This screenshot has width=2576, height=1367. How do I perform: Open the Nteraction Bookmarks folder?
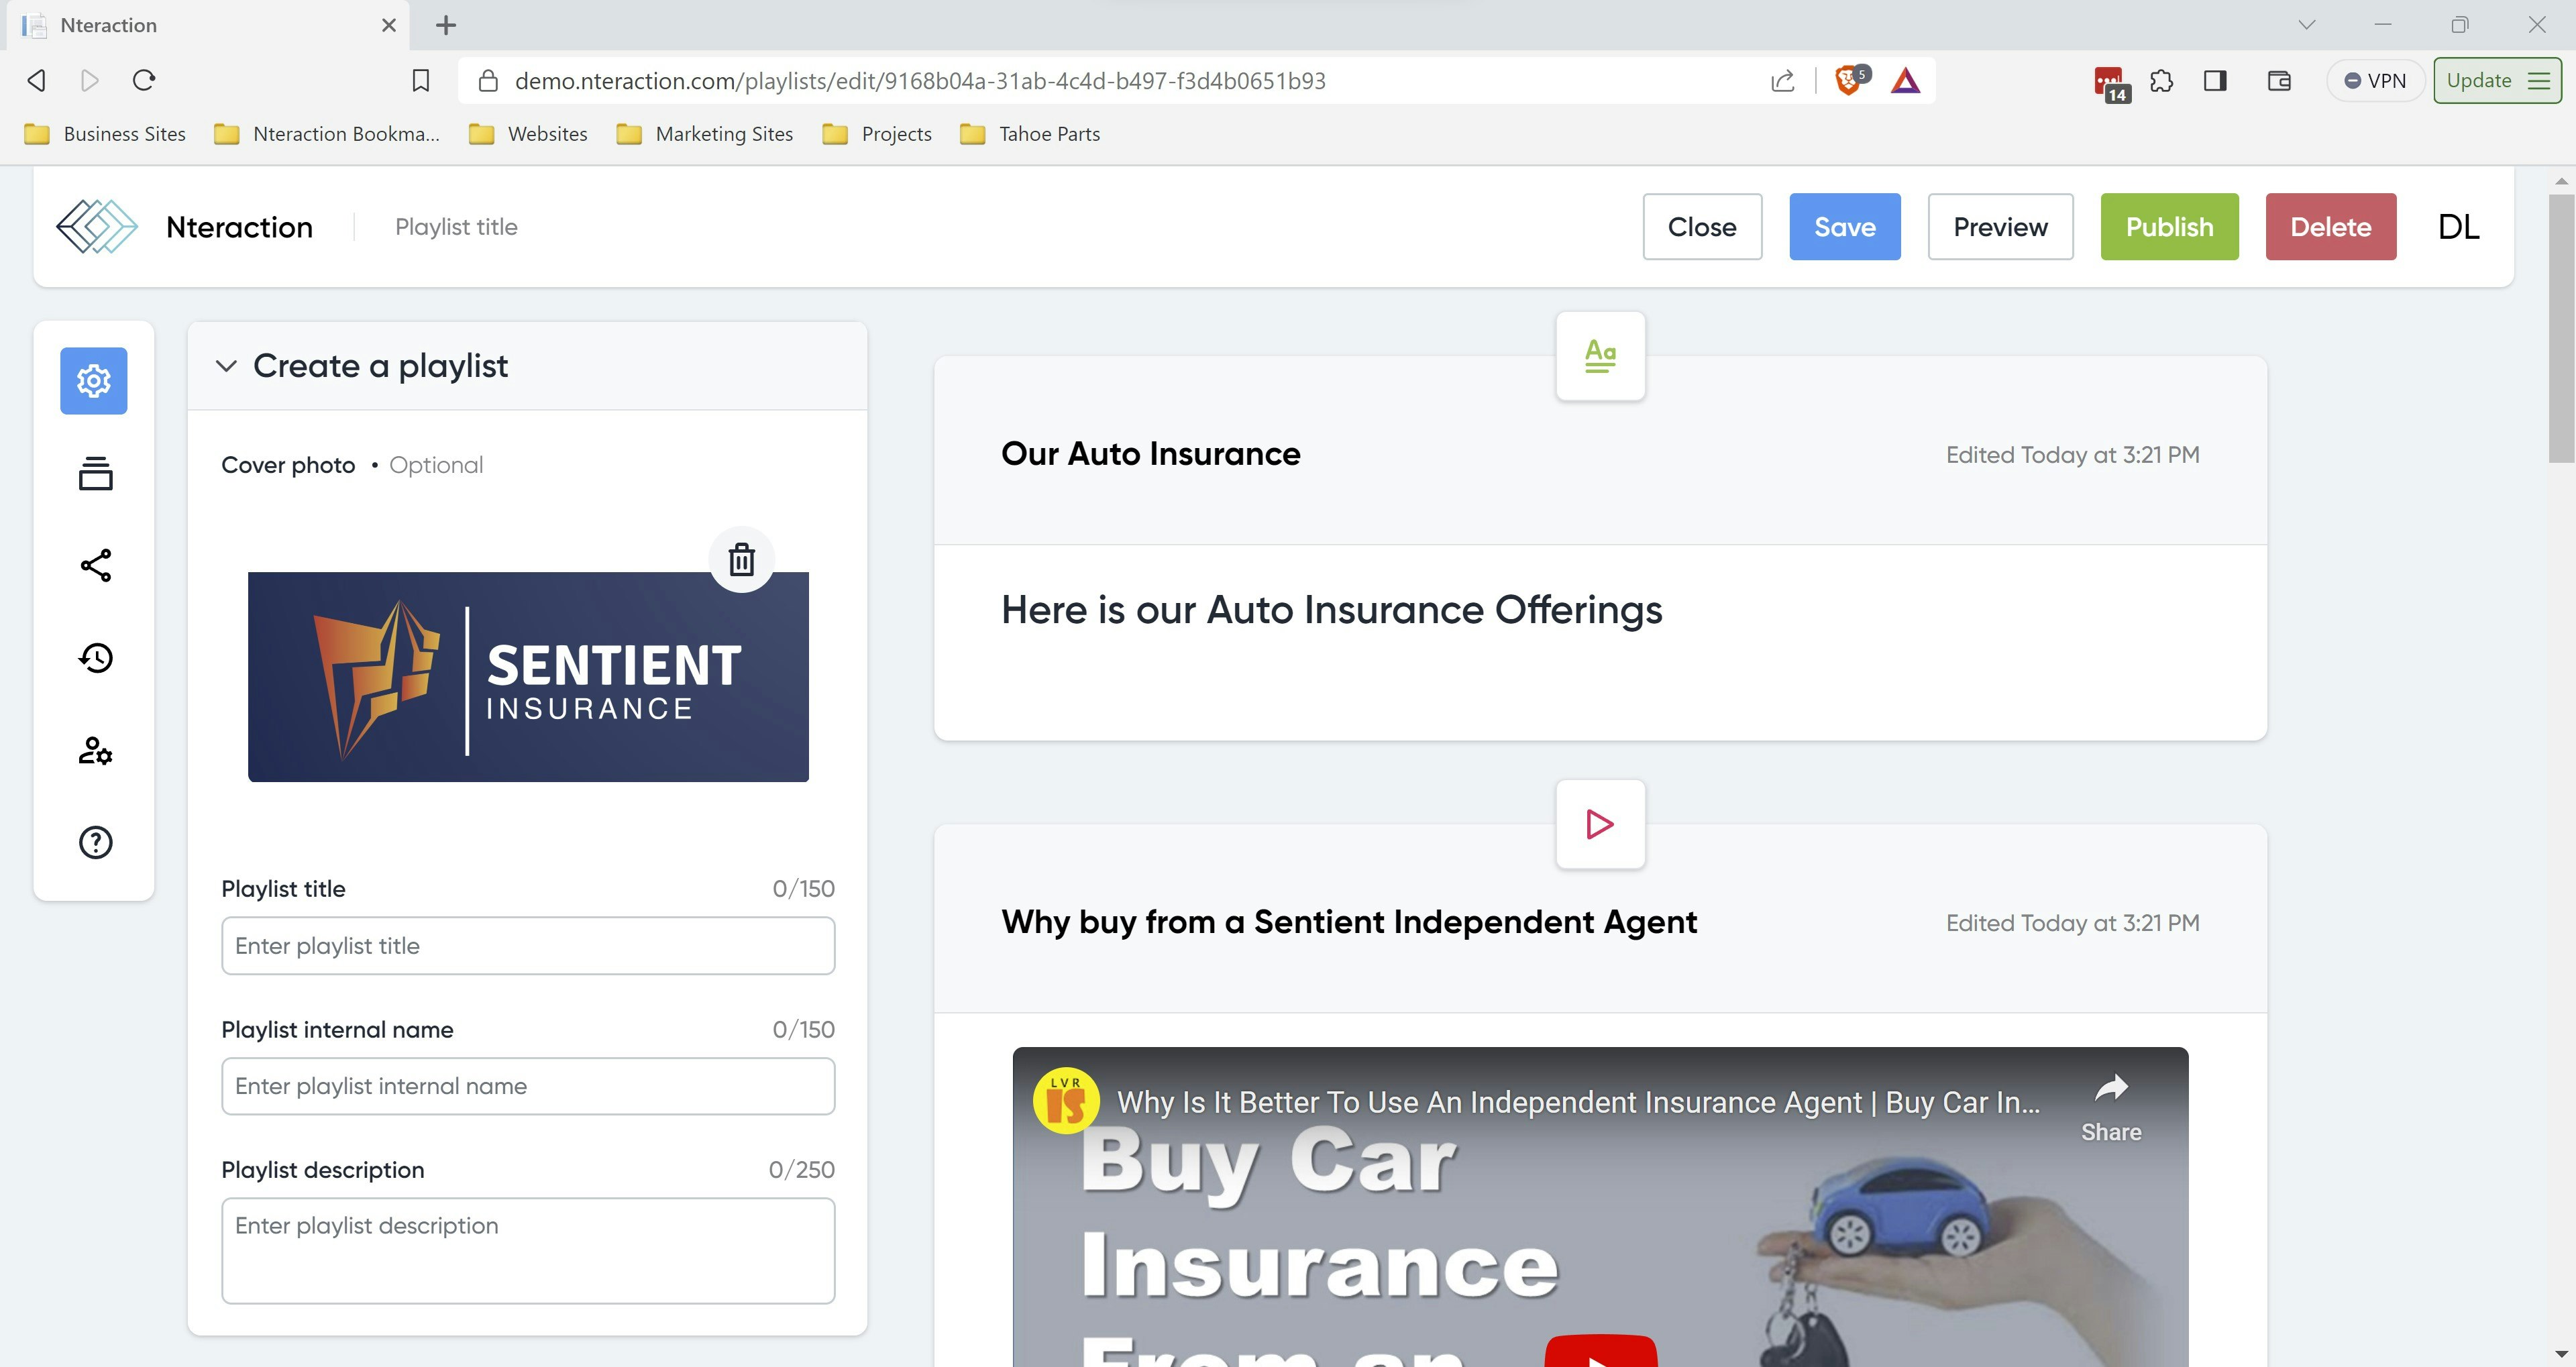click(328, 134)
